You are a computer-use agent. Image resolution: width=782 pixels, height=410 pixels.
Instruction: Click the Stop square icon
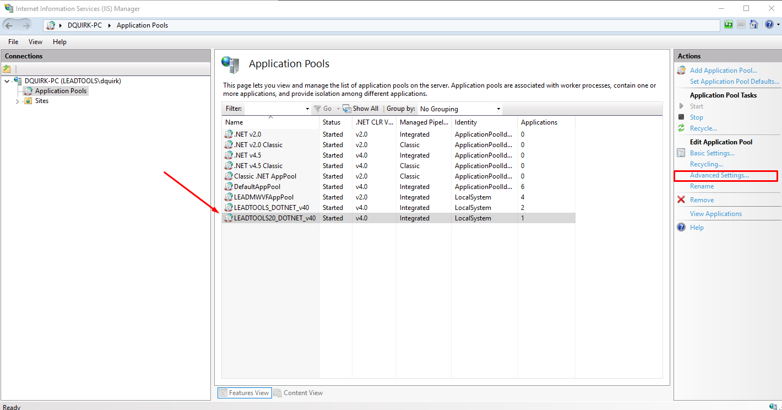click(x=681, y=117)
